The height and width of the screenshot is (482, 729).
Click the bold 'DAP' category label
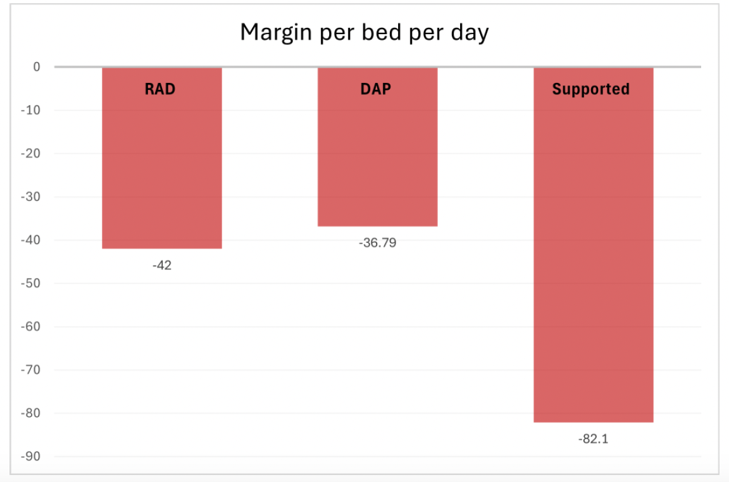377,89
